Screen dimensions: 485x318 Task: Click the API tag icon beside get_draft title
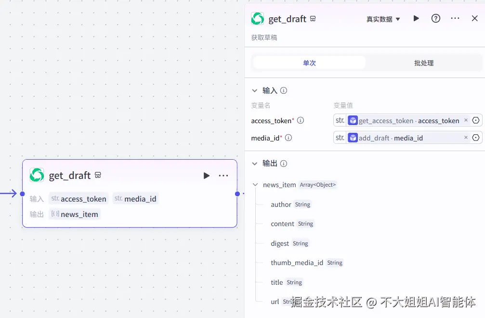(313, 18)
